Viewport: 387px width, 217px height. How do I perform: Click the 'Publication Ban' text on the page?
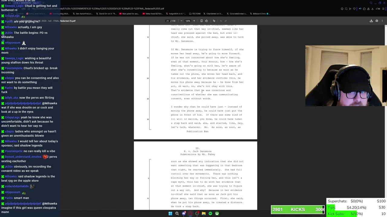tap(197, 131)
